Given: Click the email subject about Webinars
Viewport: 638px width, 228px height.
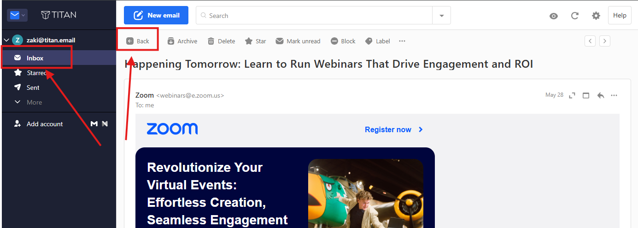Looking at the screenshot, I should point(328,64).
